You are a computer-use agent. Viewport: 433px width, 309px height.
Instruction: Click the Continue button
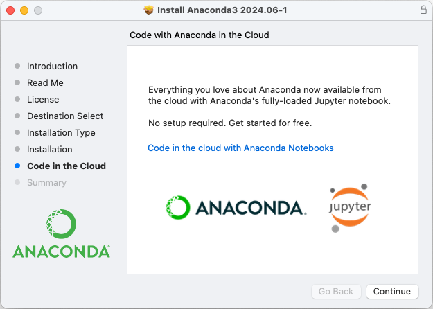pos(392,292)
